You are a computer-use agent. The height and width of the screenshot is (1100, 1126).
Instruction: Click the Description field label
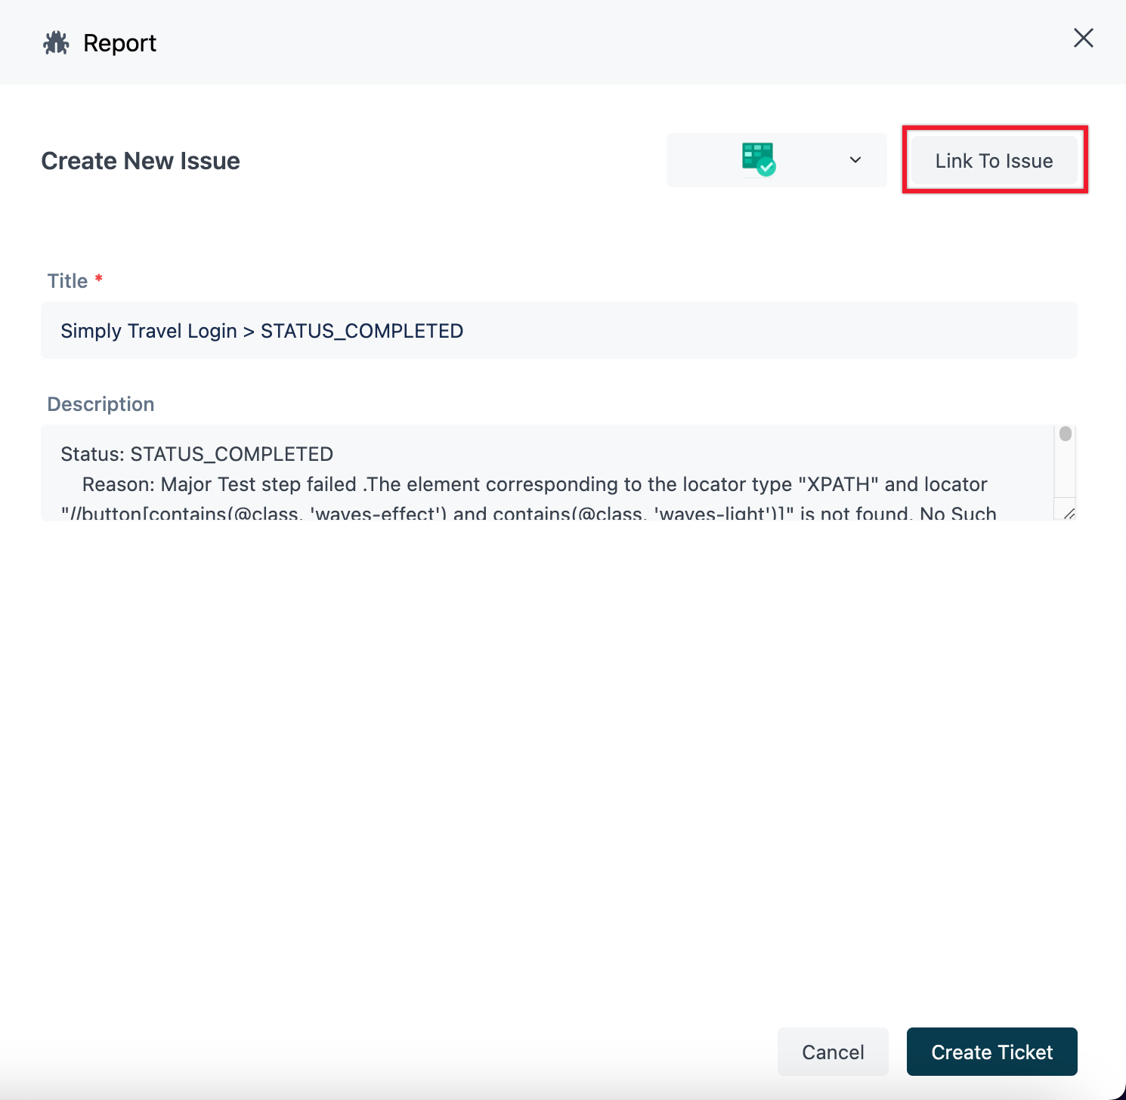pos(101,404)
